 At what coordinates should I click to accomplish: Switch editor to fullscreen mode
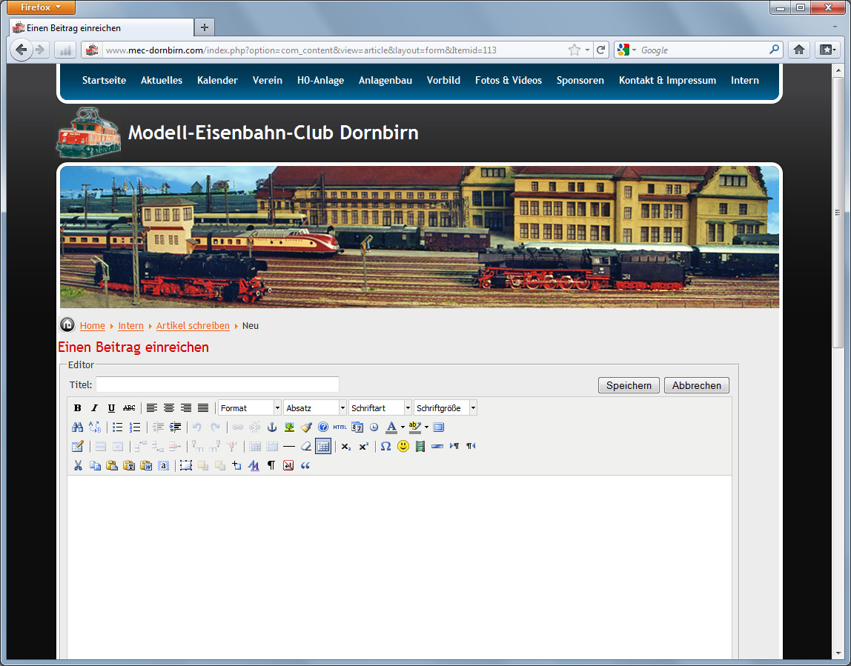coord(439,427)
